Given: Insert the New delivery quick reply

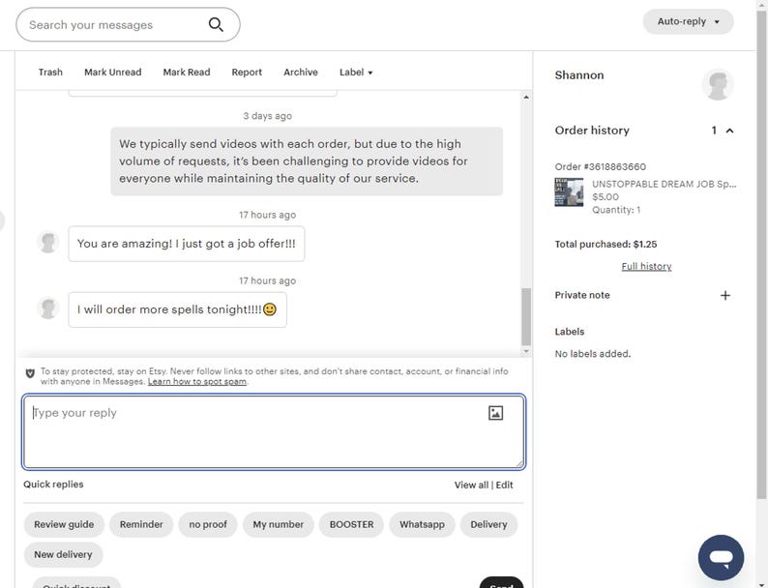Looking at the screenshot, I should pyautogui.click(x=63, y=555).
